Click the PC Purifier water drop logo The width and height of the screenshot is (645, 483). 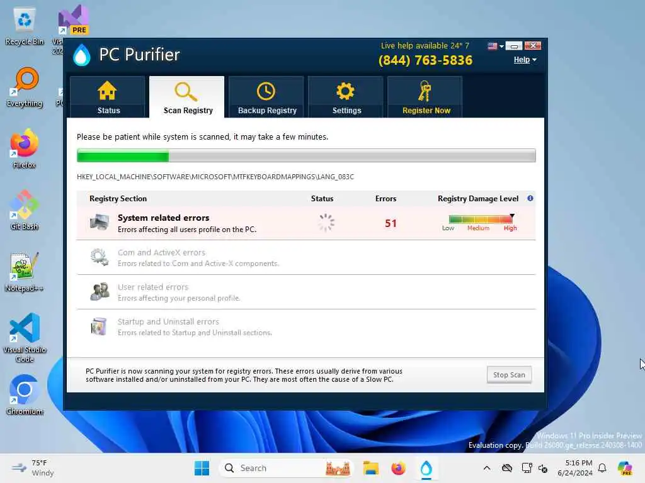click(81, 55)
